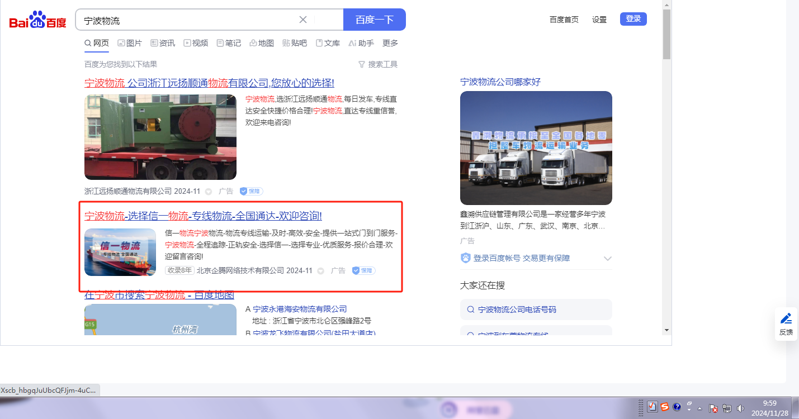Open the 杭州湾 map preview
Image resolution: width=799 pixels, height=419 pixels.
click(160, 320)
